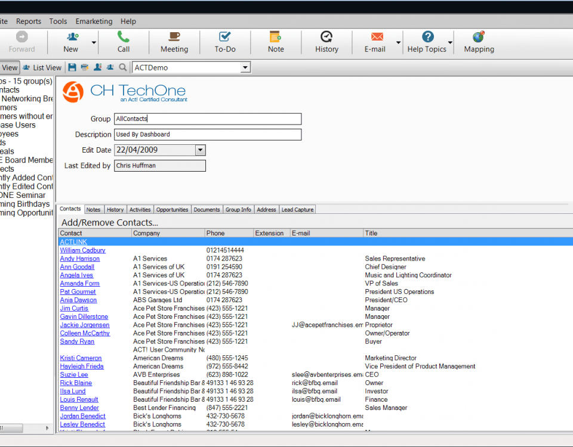
Task: Open the ACTDemo layout dropdown
Action: point(245,67)
